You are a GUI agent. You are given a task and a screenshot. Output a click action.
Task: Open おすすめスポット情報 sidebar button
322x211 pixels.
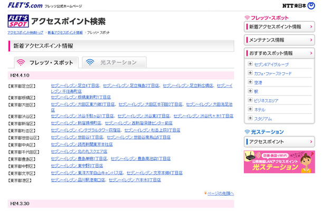click(x=279, y=53)
